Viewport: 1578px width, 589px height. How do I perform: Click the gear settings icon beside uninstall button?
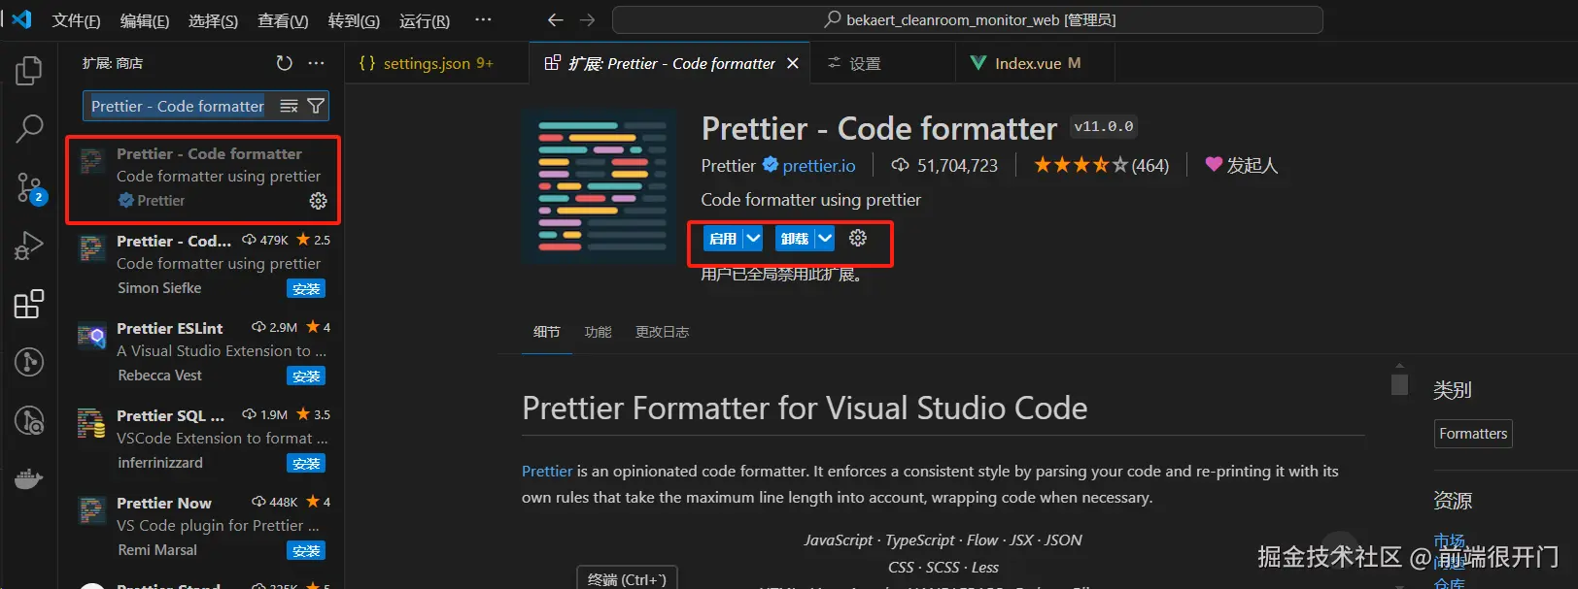point(857,238)
